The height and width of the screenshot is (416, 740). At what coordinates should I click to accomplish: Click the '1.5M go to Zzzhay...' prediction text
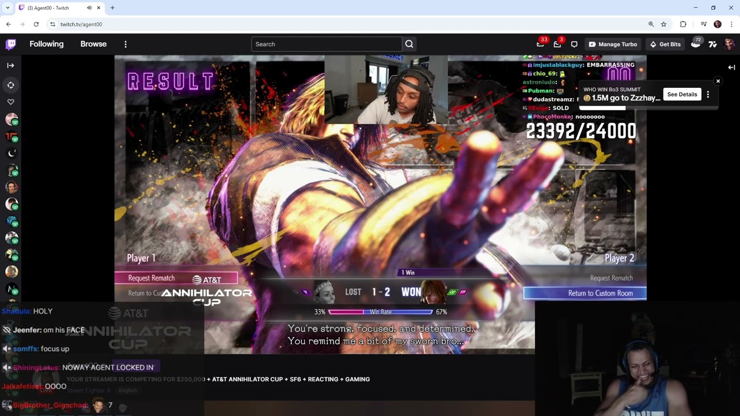pyautogui.click(x=626, y=98)
